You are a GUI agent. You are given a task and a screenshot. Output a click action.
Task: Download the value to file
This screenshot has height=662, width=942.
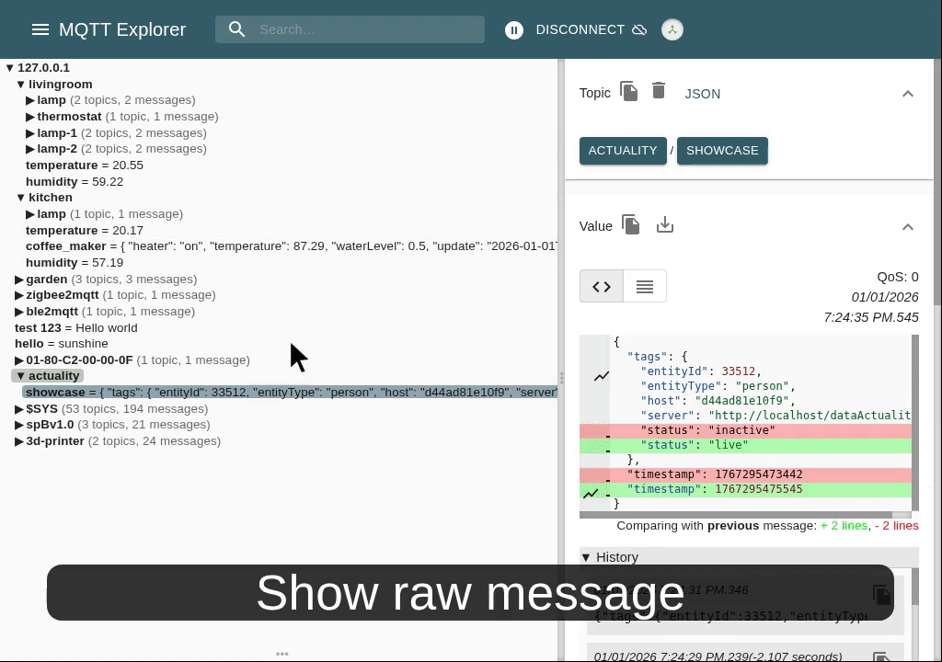(x=665, y=225)
